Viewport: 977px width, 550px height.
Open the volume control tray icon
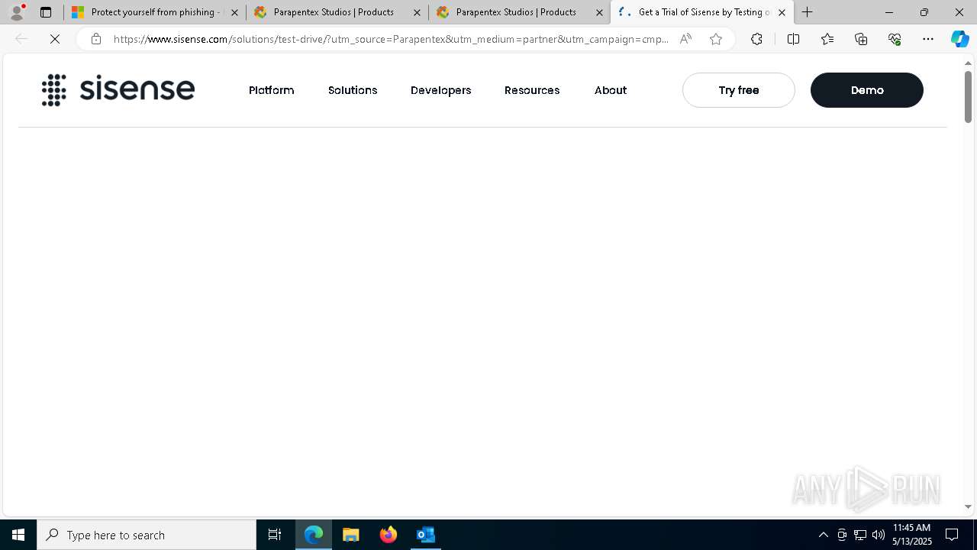(878, 535)
